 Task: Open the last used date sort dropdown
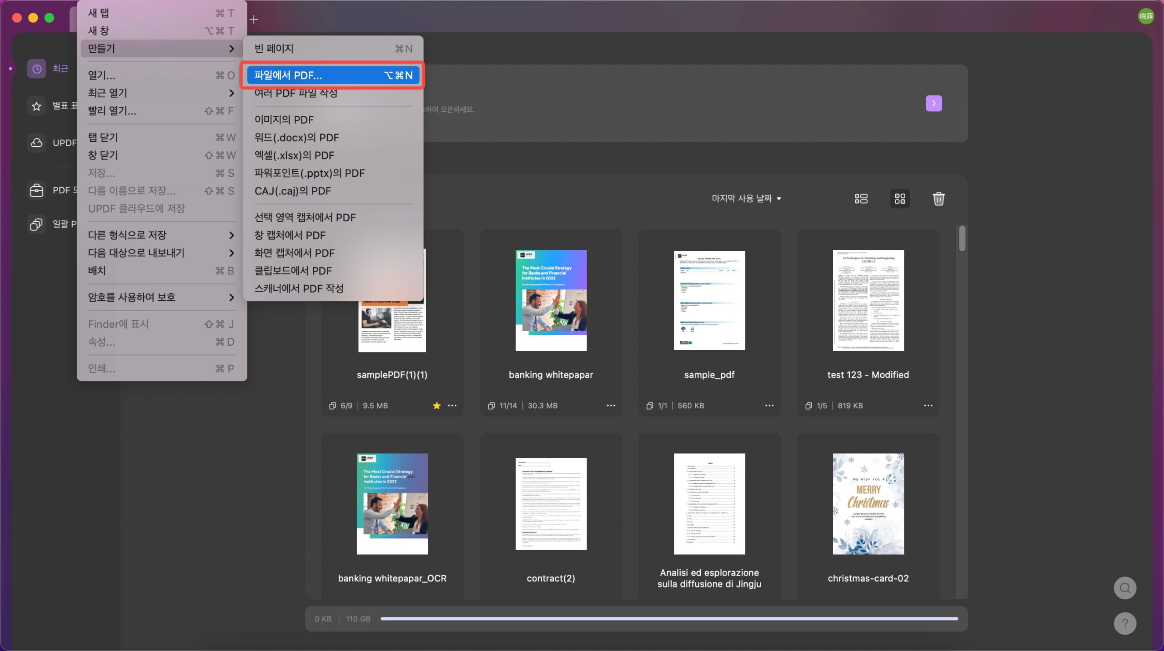click(746, 199)
